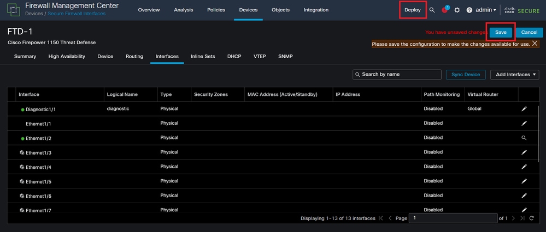Edit Ethernet1/5 with pencil icon
The width and height of the screenshot is (546, 232).
(524, 181)
